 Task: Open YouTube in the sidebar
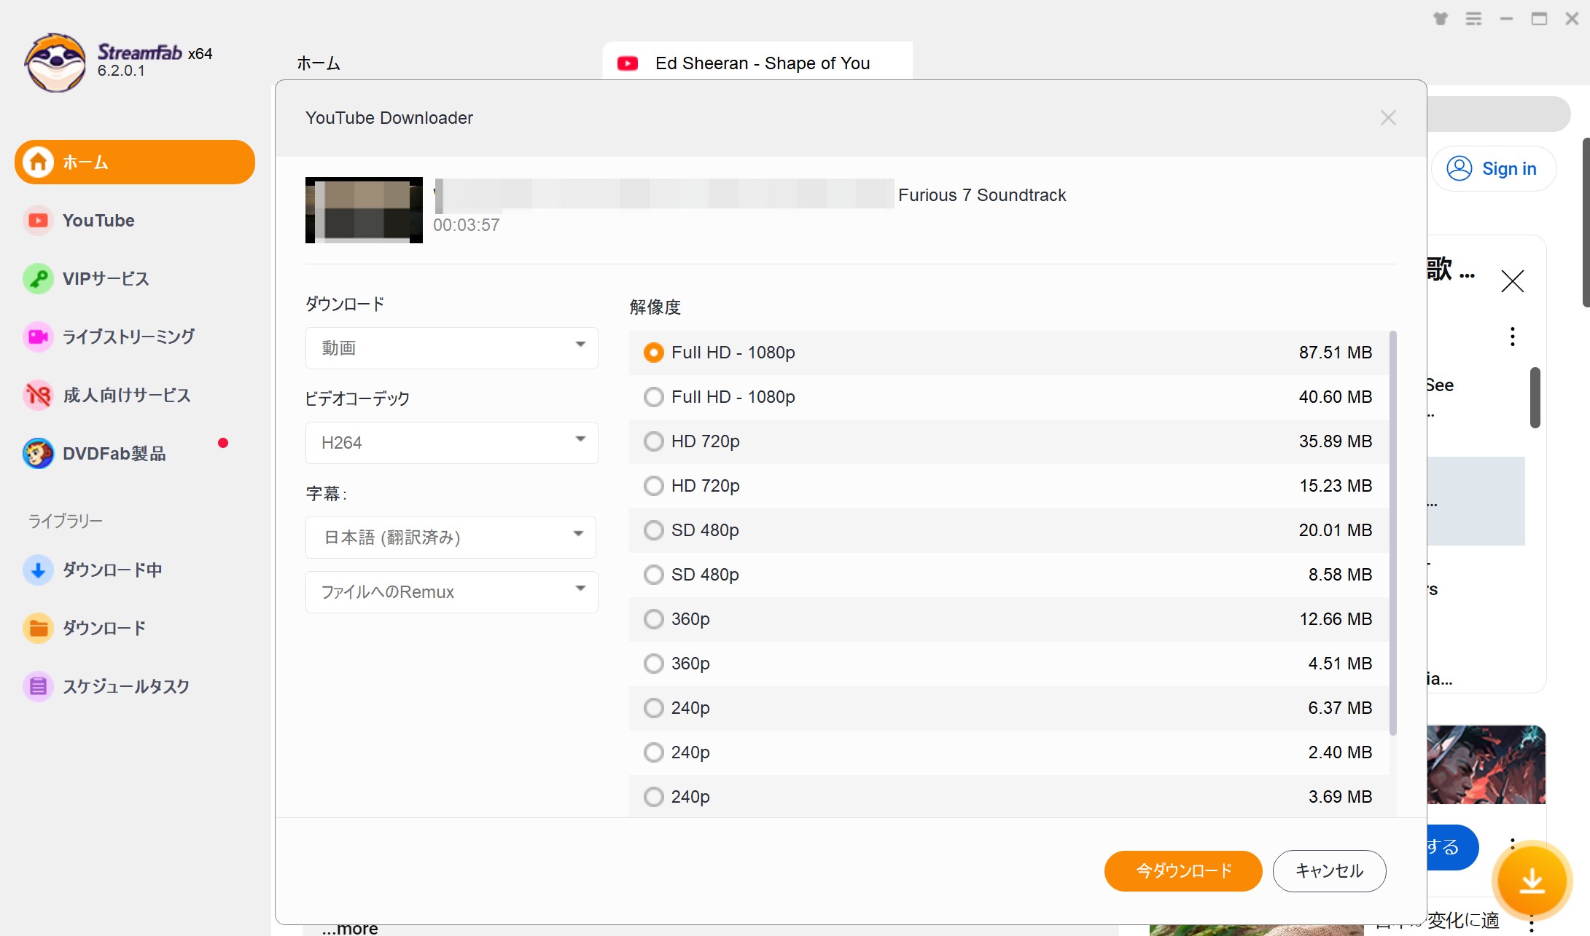(x=135, y=220)
